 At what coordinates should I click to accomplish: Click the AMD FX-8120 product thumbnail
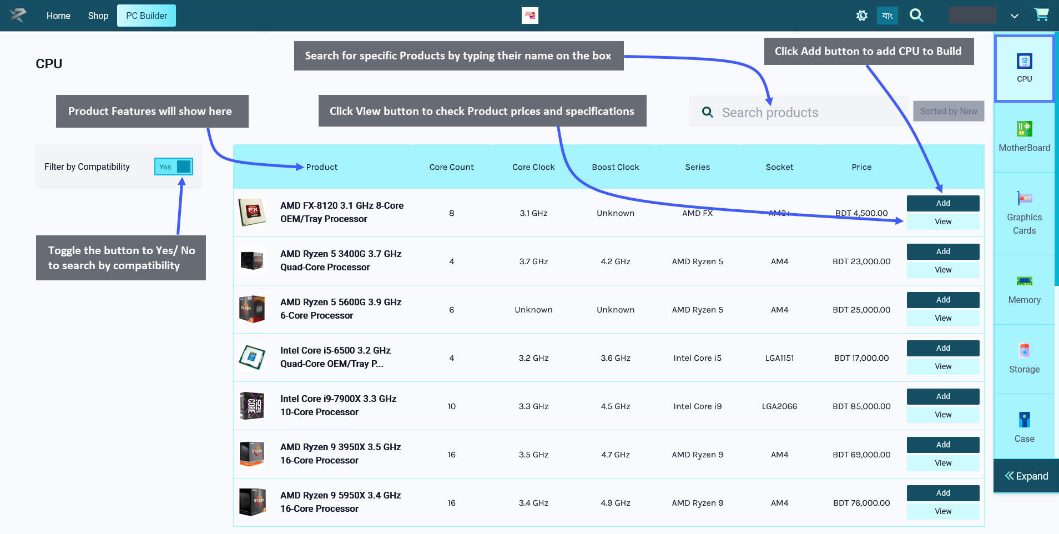(x=252, y=213)
